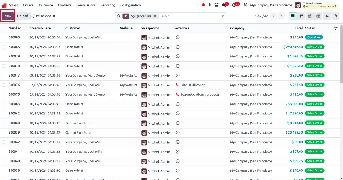Viewport: 343px width, 180px height.
Task: Click Discuss discount activity text
Action: coord(193,85)
